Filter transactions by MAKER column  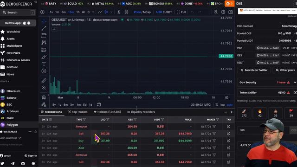tap(218, 120)
